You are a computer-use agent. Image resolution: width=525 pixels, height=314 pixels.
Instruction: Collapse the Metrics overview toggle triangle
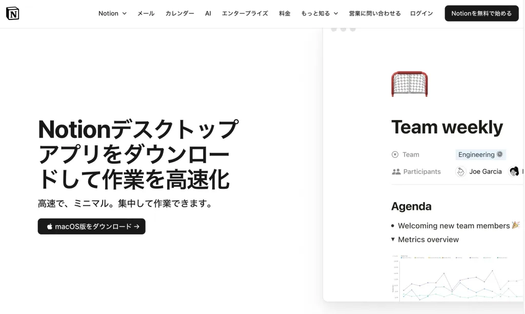click(x=393, y=239)
